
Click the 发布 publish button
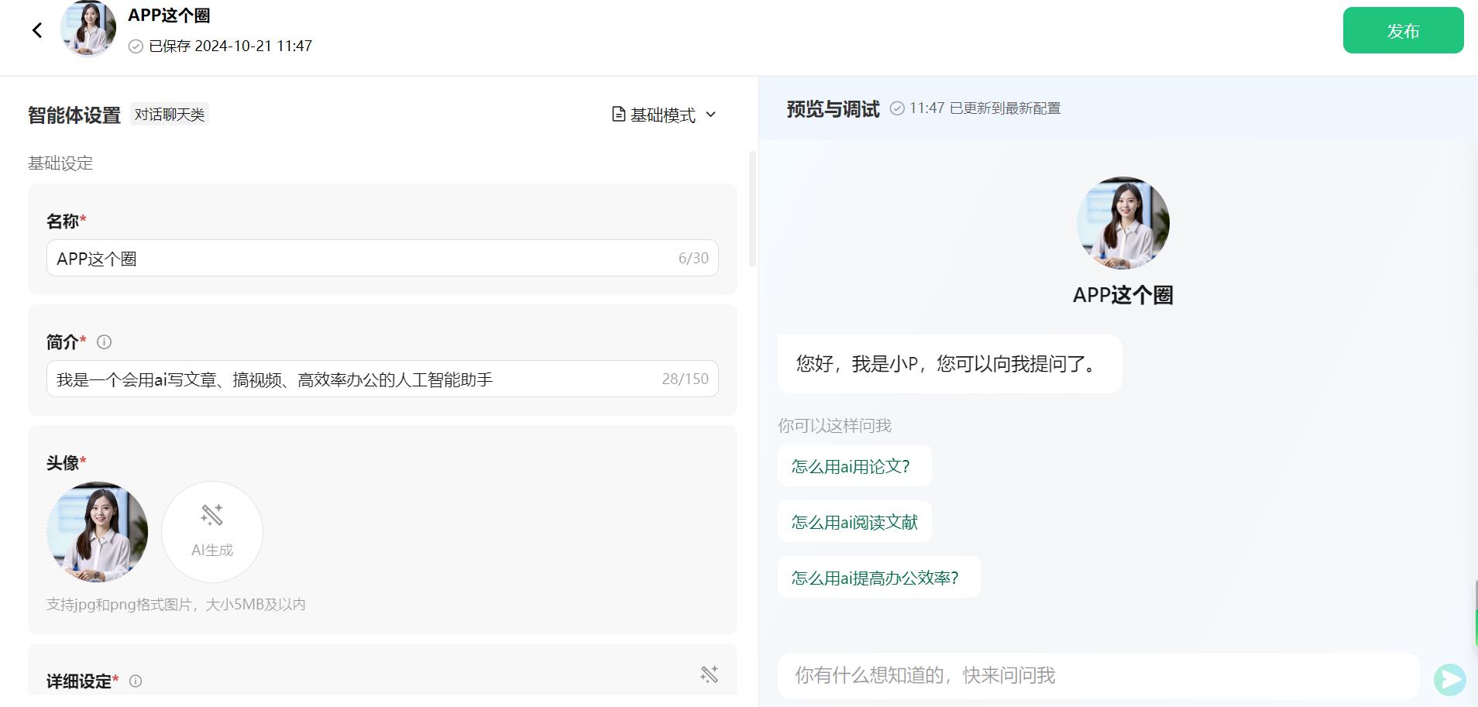click(1403, 30)
